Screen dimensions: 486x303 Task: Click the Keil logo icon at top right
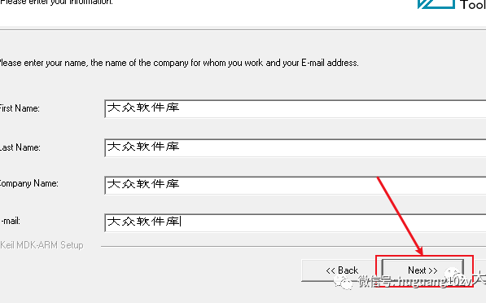[436, 4]
